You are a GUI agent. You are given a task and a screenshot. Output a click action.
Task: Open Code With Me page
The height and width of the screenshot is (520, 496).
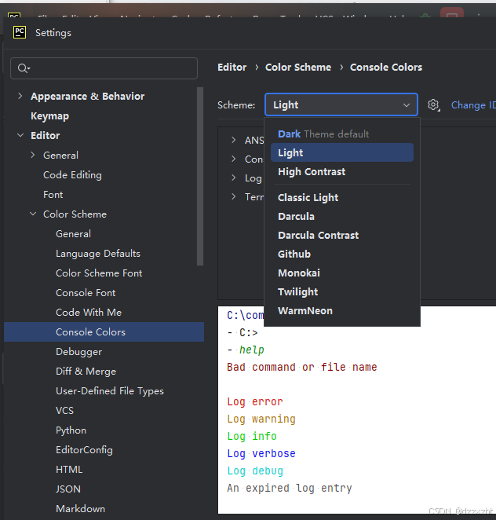pyautogui.click(x=89, y=313)
